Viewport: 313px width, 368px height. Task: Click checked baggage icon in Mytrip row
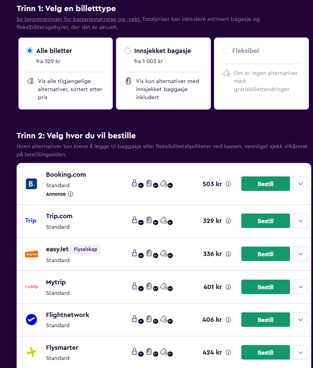(150, 287)
